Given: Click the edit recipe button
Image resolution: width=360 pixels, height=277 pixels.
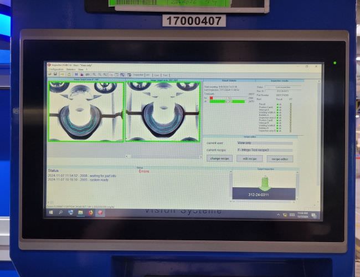Looking at the screenshot, I should (250, 158).
